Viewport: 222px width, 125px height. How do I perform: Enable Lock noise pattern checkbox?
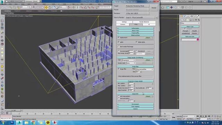[x=119, y=96]
